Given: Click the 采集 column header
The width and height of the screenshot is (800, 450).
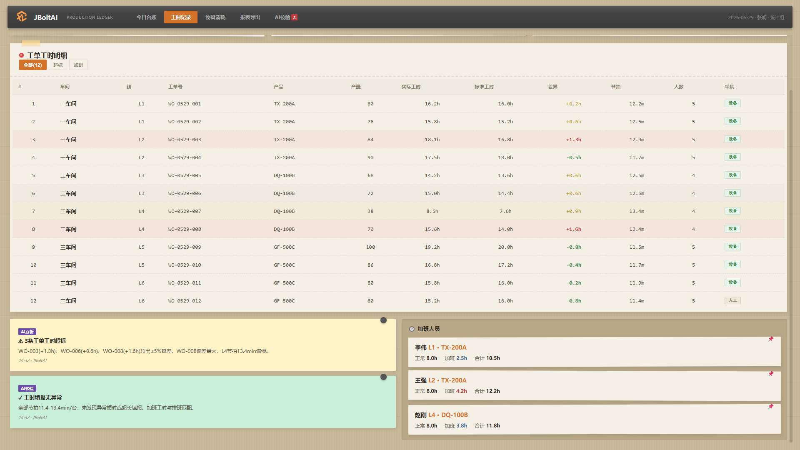Looking at the screenshot, I should pyautogui.click(x=729, y=87).
